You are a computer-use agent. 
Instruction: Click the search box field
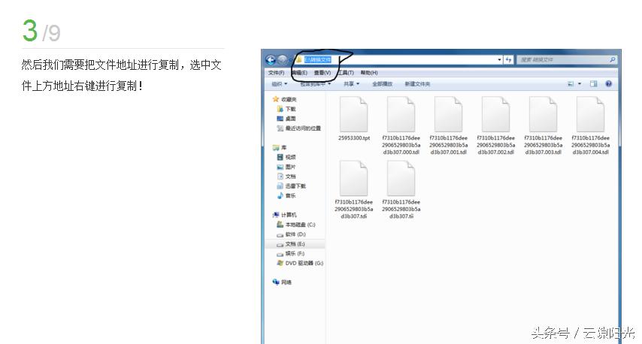(x=567, y=60)
